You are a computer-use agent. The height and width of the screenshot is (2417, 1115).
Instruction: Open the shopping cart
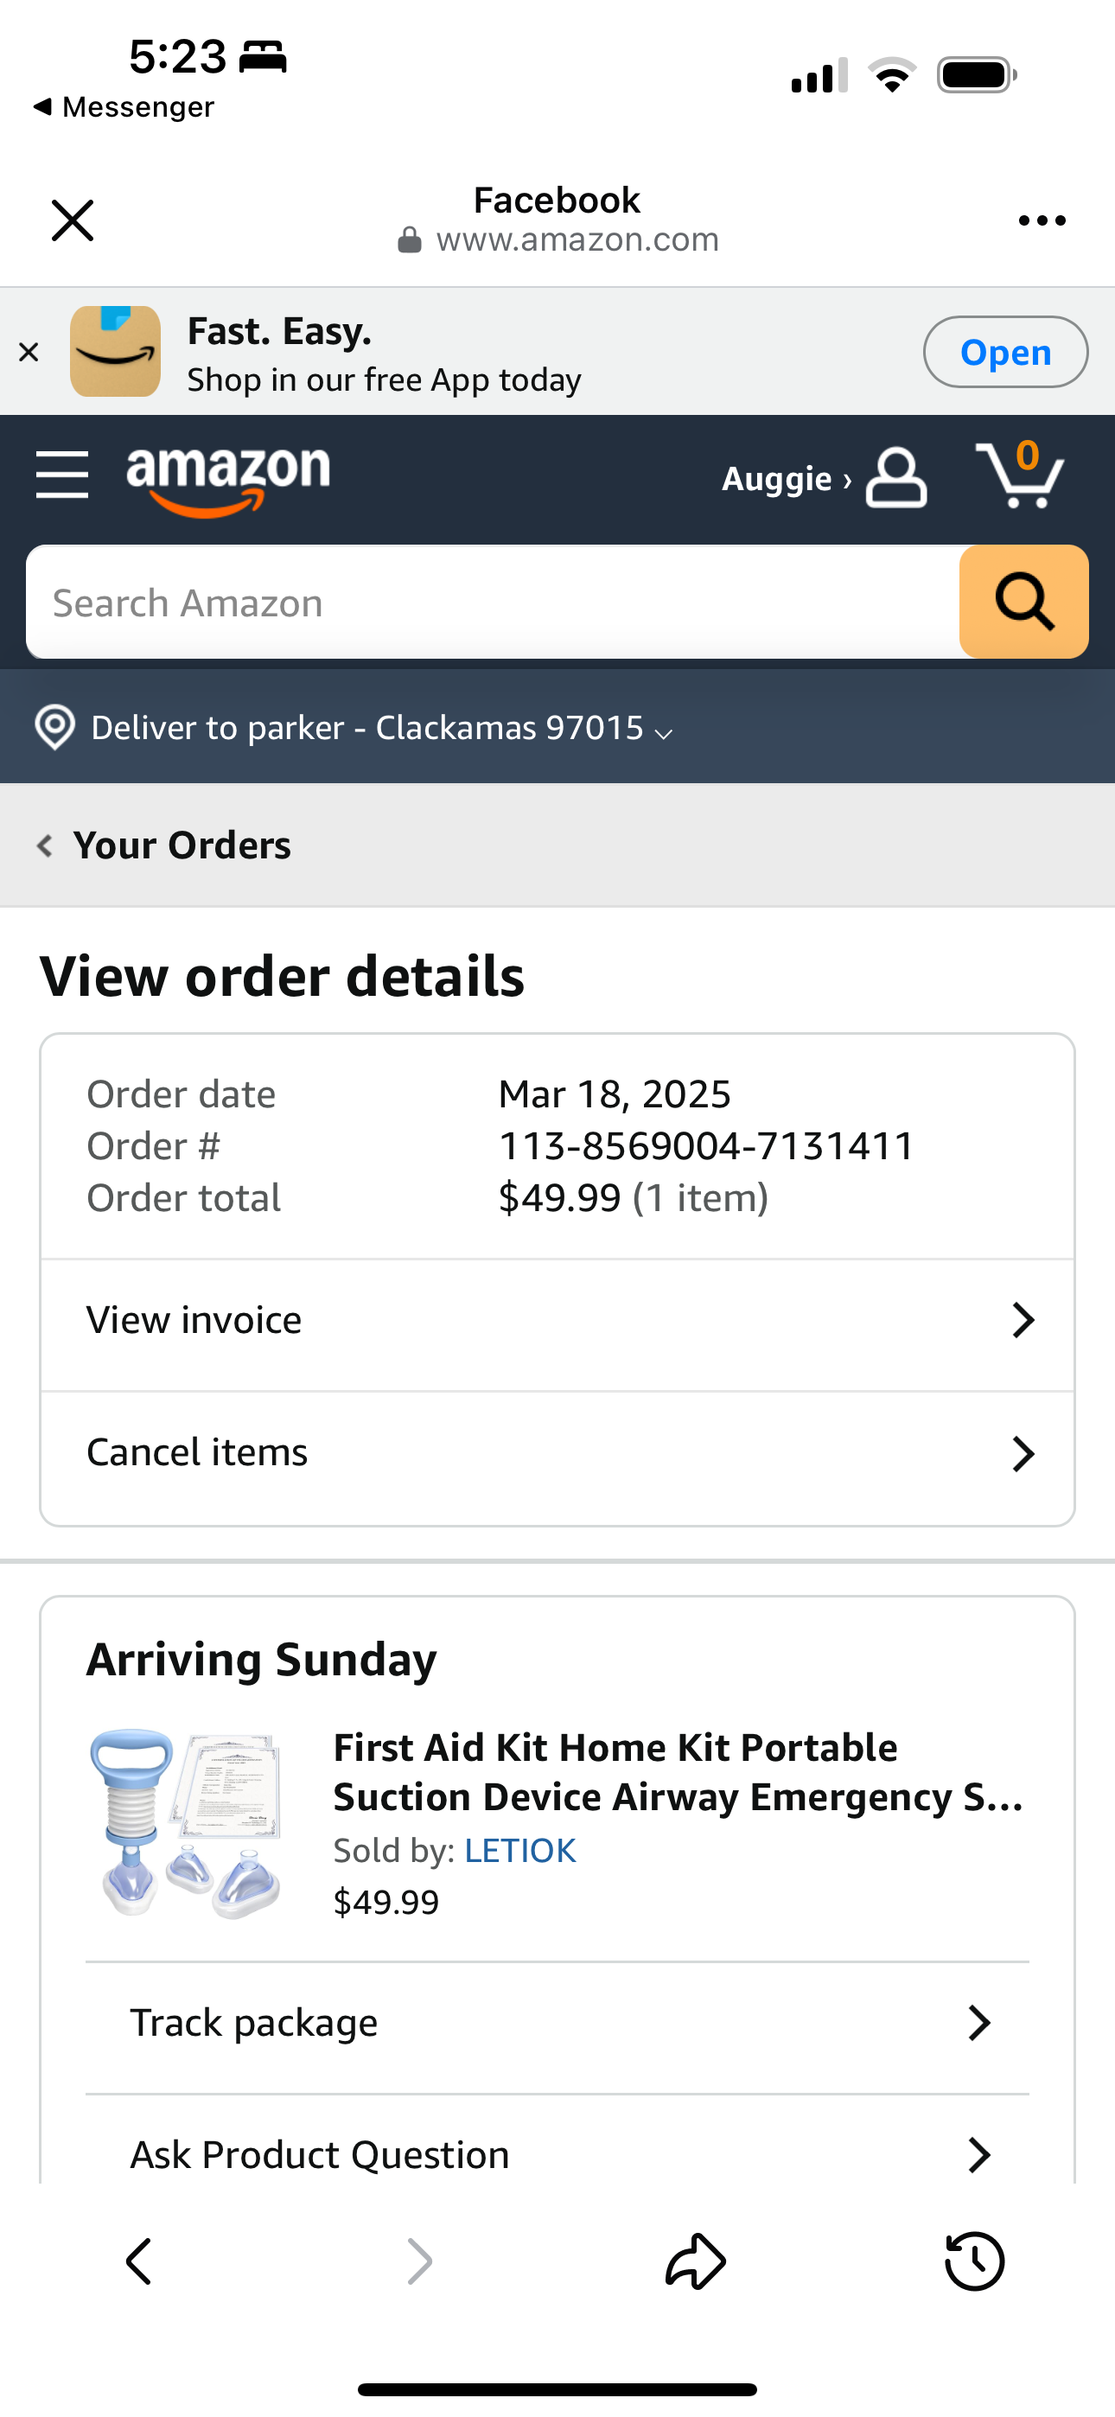point(1020,475)
